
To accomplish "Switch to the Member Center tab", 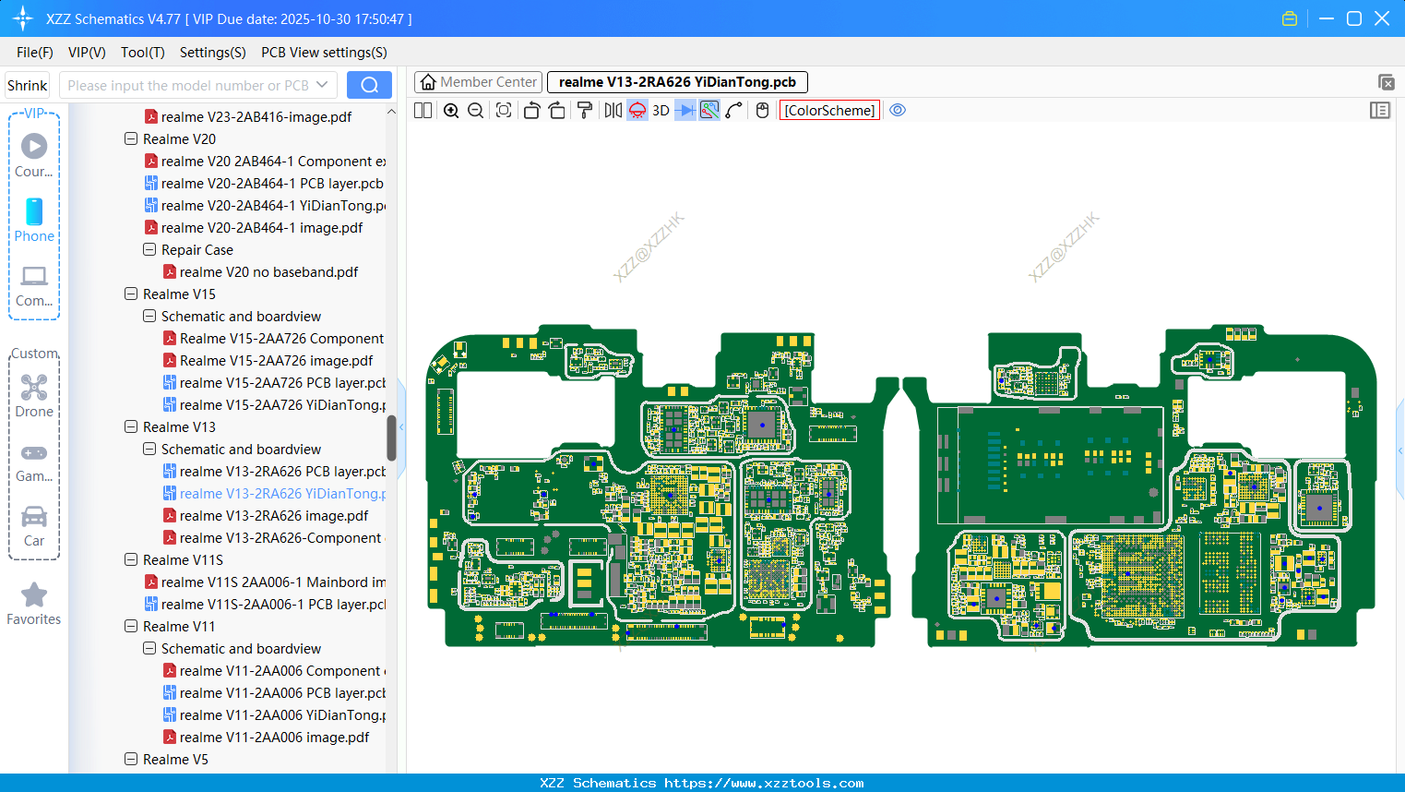I will point(479,82).
